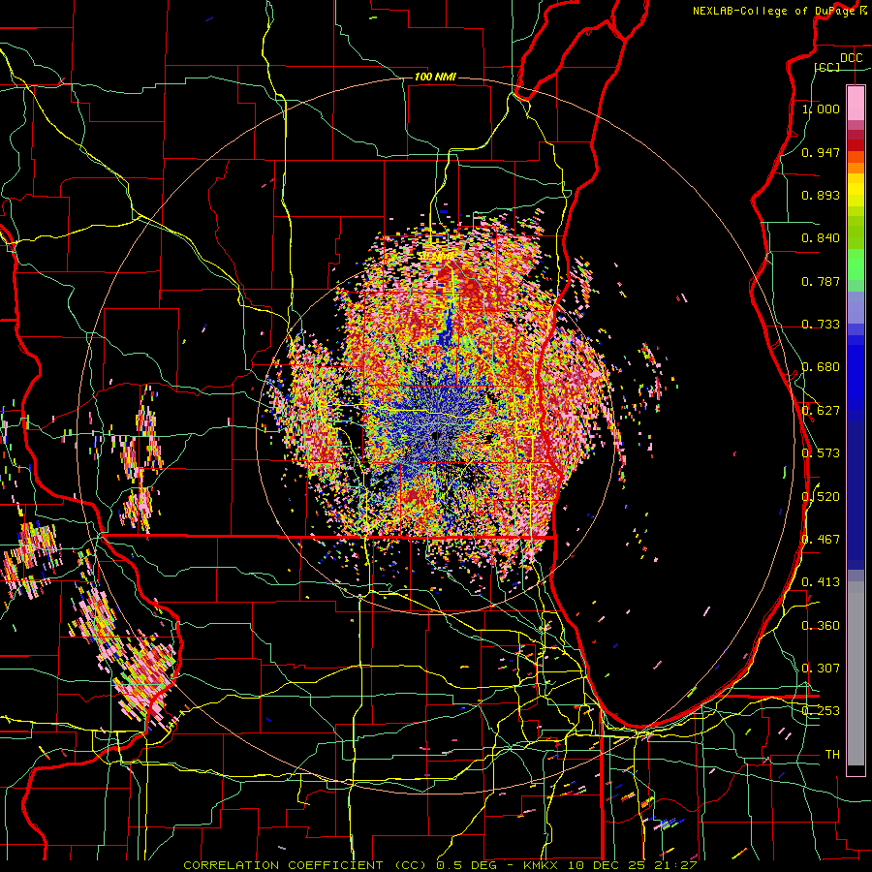Screen dimensions: 872x872
Task: Click the 100 NMI range ring label
Action: click(435, 77)
